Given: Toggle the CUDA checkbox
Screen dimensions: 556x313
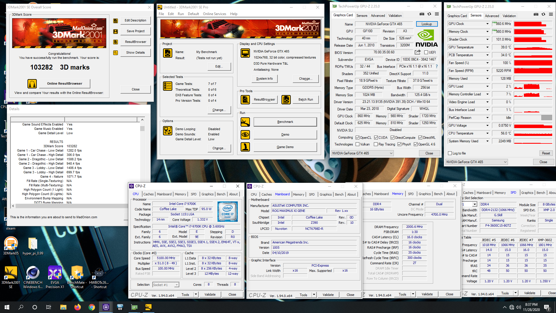Looking at the screenshot, I should (x=376, y=138).
